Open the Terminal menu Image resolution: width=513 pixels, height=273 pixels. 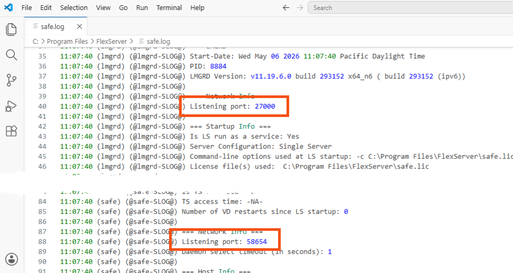click(x=169, y=7)
